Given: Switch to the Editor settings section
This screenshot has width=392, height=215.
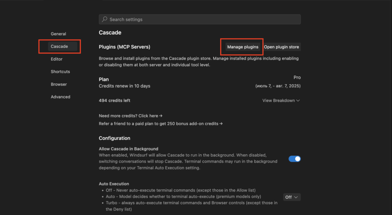Looking at the screenshot, I should click(x=57, y=59).
